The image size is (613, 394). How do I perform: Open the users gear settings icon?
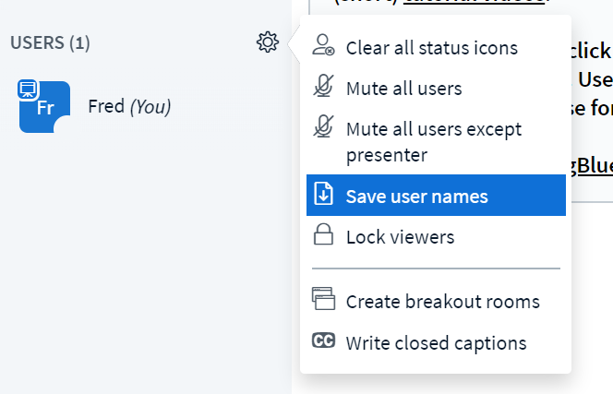coord(268,42)
